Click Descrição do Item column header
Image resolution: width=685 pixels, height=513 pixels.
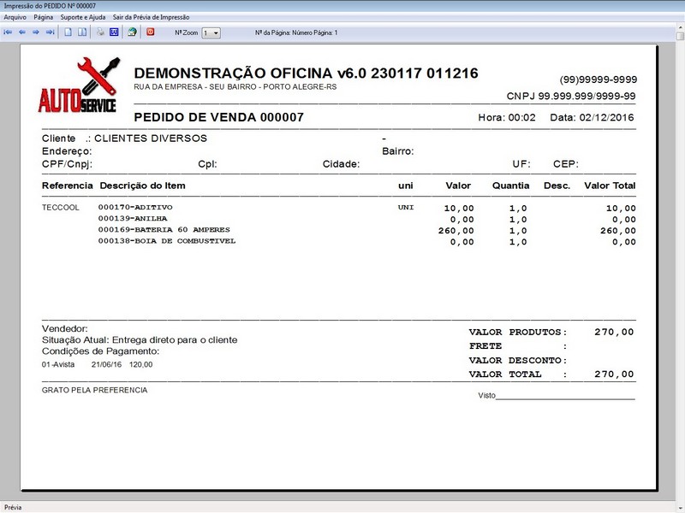pyautogui.click(x=142, y=186)
